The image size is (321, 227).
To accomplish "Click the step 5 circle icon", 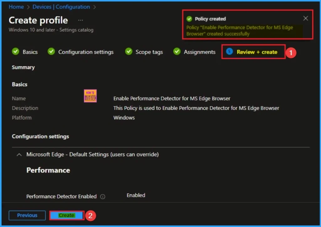I will pos(229,52).
